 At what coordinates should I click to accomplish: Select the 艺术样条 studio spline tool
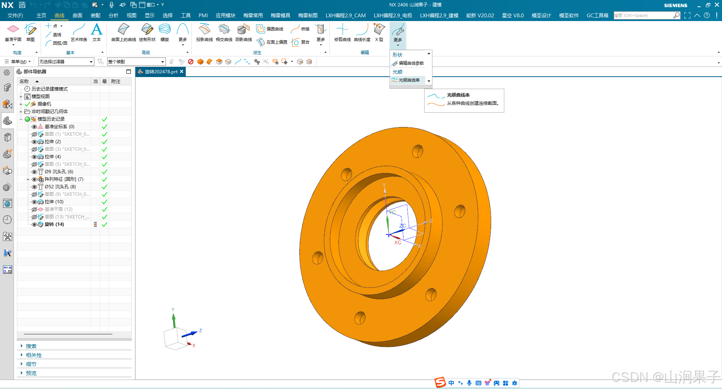click(79, 32)
